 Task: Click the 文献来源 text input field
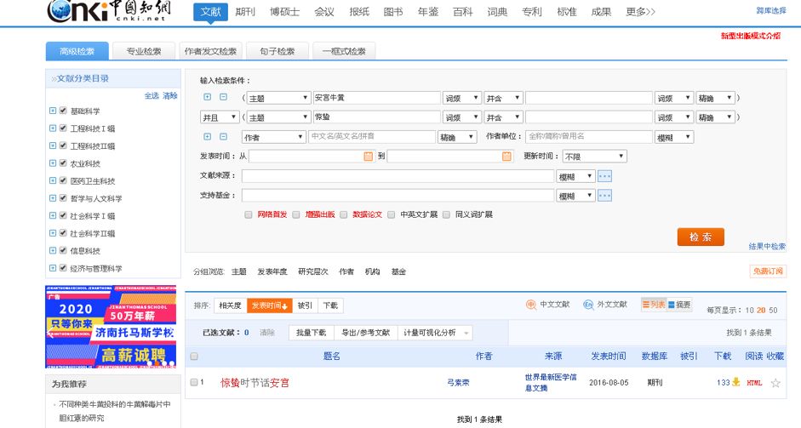tap(398, 176)
